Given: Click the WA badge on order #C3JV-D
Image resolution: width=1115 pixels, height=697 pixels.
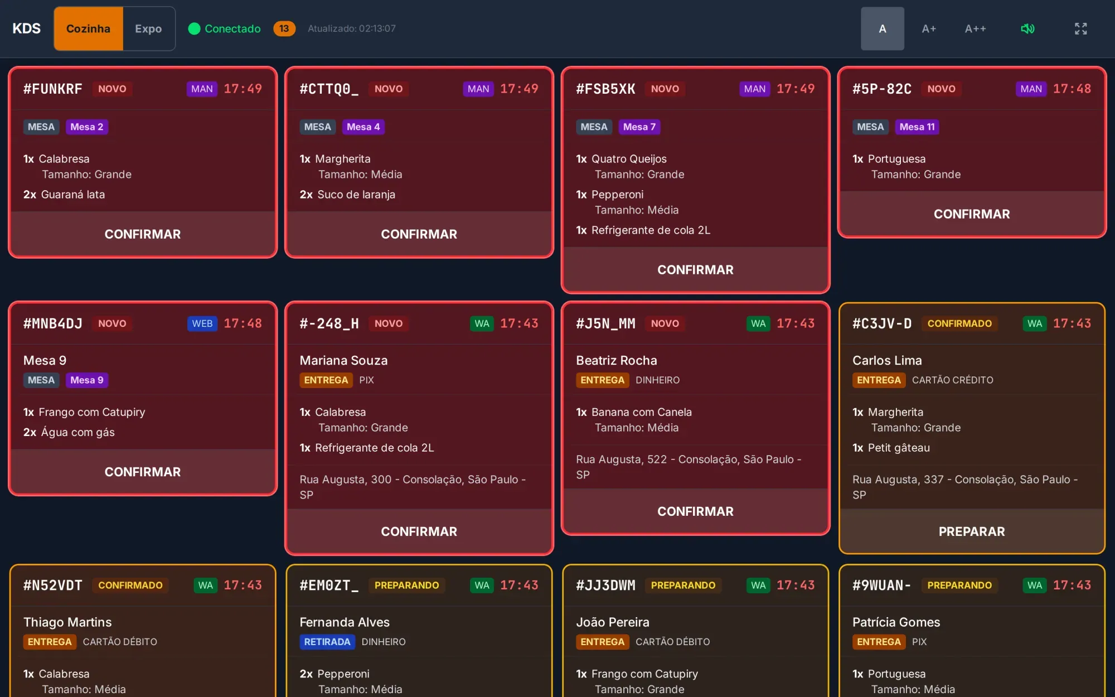Looking at the screenshot, I should coord(1035,323).
